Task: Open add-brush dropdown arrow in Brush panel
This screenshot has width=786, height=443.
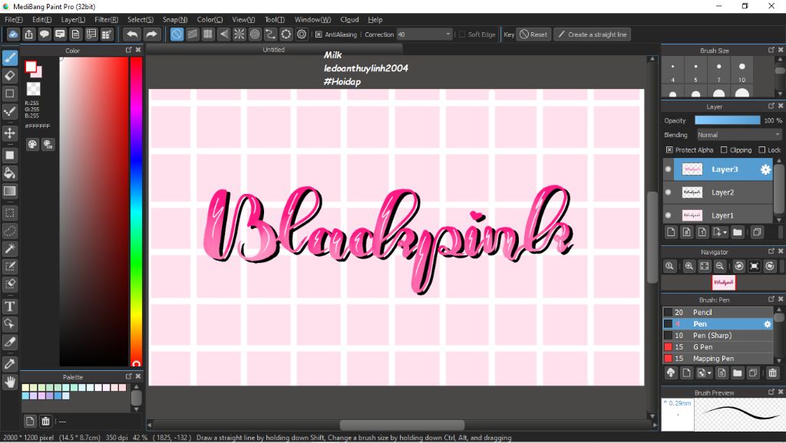Action: point(709,373)
